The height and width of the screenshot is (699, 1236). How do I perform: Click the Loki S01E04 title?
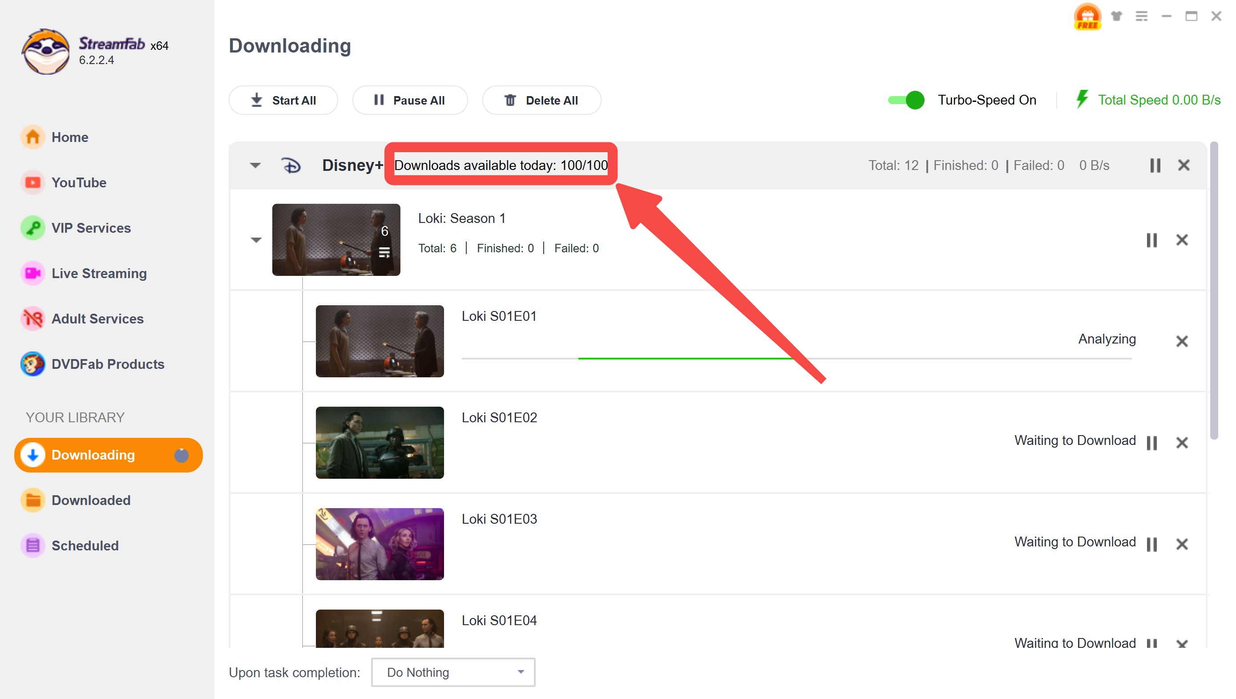click(x=499, y=620)
